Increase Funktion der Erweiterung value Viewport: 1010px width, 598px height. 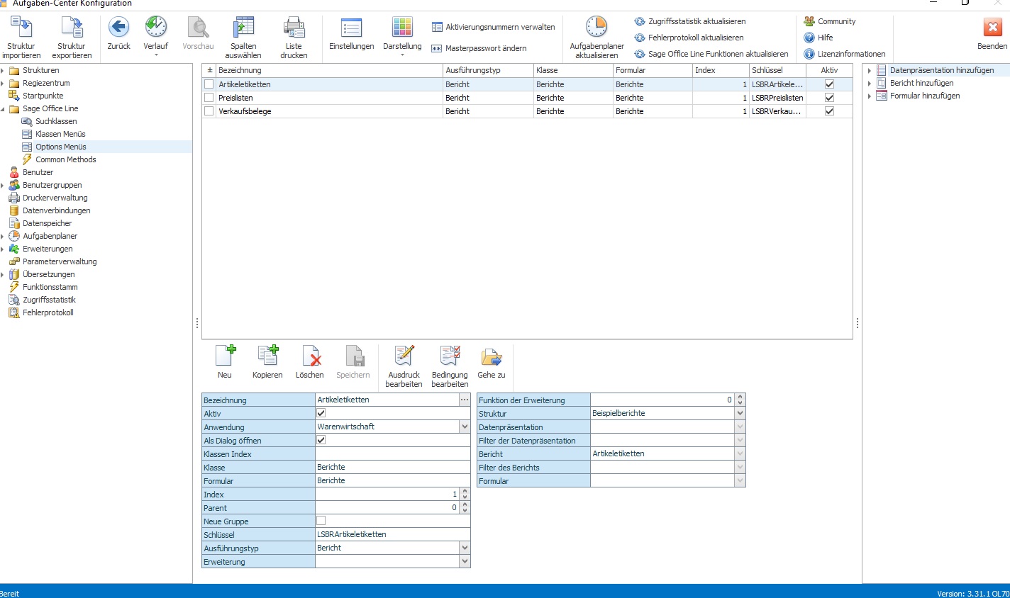coord(740,397)
